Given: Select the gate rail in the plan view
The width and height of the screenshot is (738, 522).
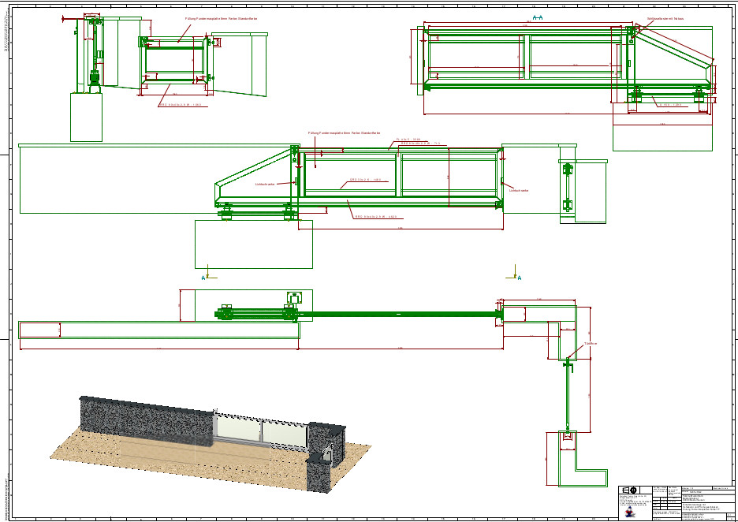Looking at the screenshot, I should coord(394,315).
